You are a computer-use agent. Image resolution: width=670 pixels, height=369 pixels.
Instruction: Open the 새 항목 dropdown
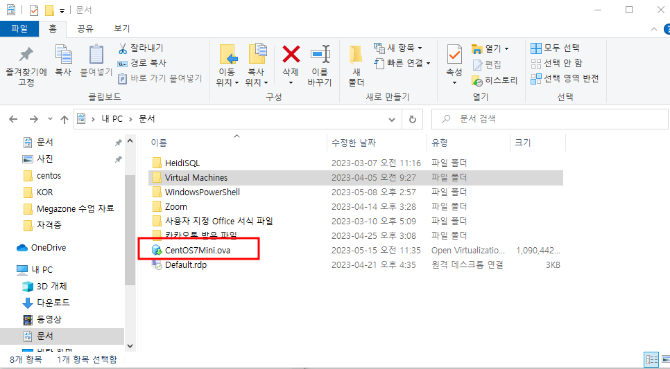pyautogui.click(x=398, y=48)
